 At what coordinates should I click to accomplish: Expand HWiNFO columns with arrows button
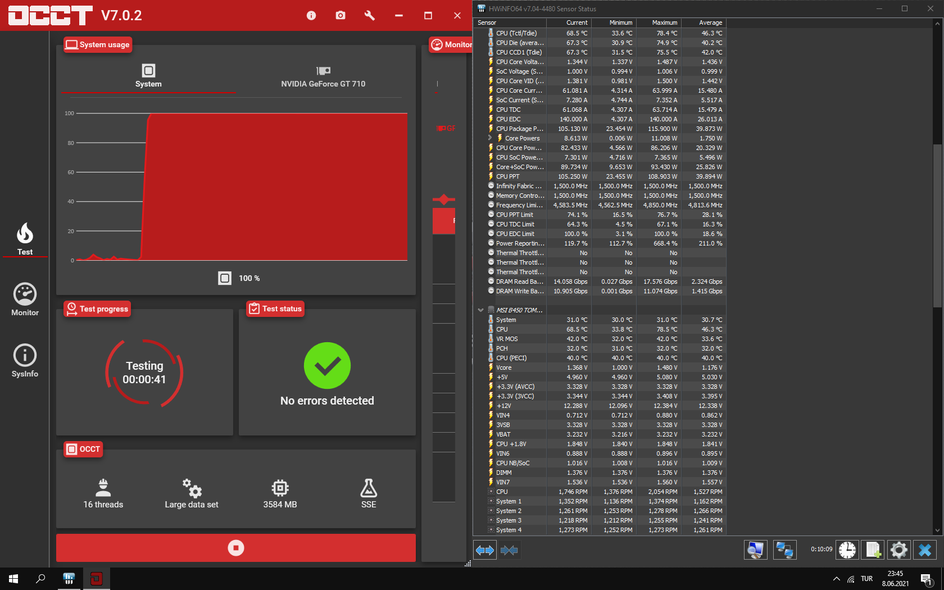pyautogui.click(x=485, y=550)
